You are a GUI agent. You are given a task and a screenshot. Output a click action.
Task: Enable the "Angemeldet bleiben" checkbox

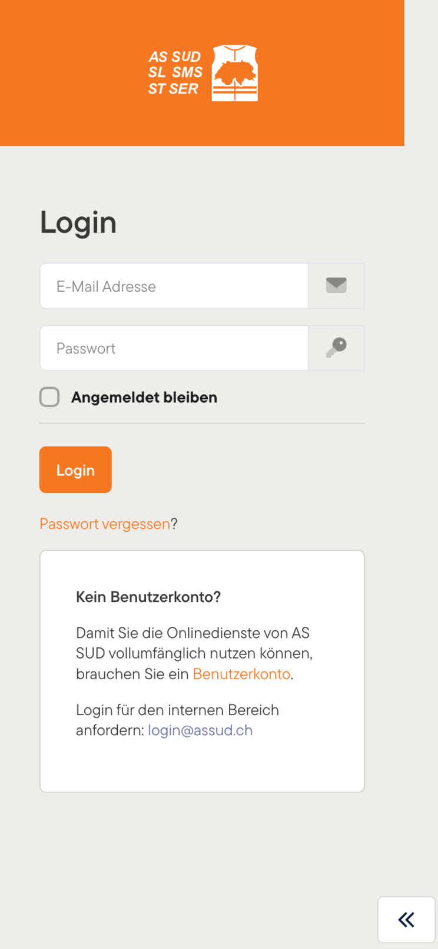click(x=49, y=397)
